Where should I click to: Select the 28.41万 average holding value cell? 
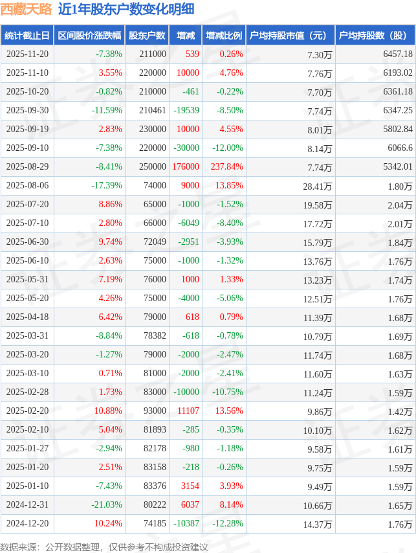318,186
